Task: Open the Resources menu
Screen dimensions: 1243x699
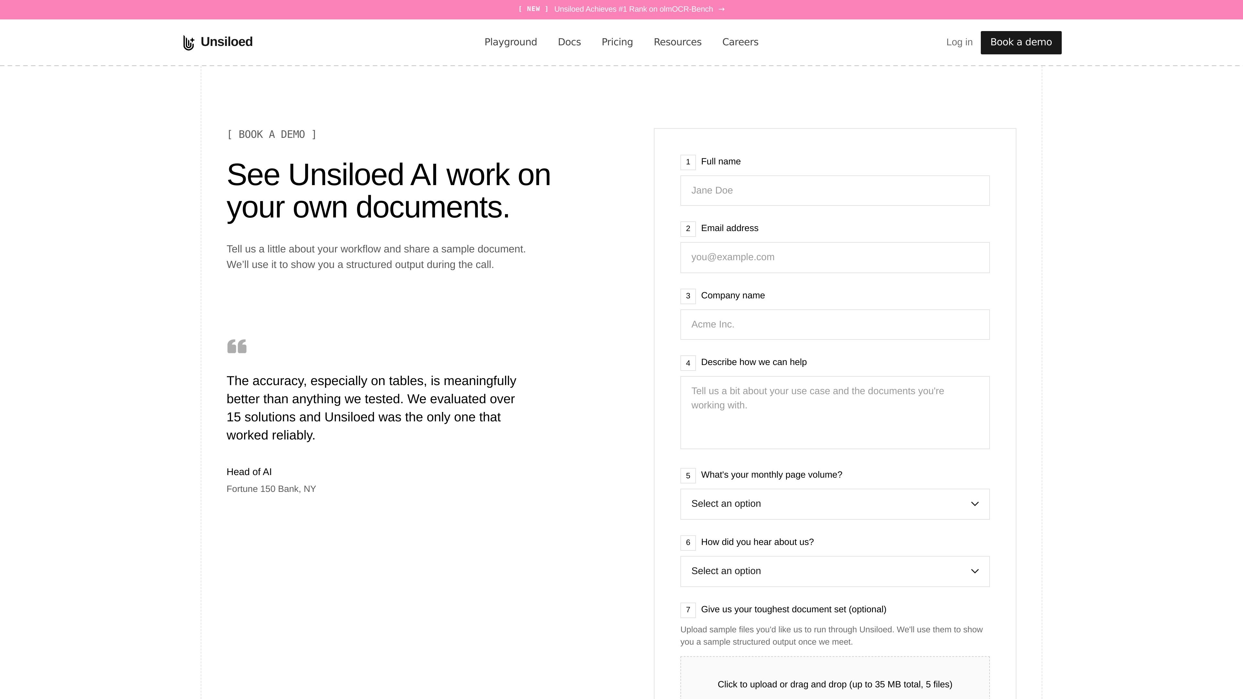Action: point(677,42)
